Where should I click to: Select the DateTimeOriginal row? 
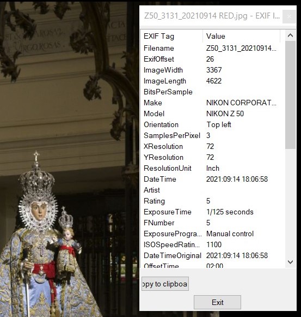[213, 256]
